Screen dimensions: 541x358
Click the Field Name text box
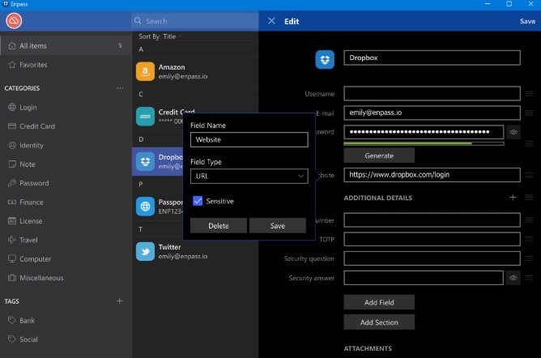point(249,139)
